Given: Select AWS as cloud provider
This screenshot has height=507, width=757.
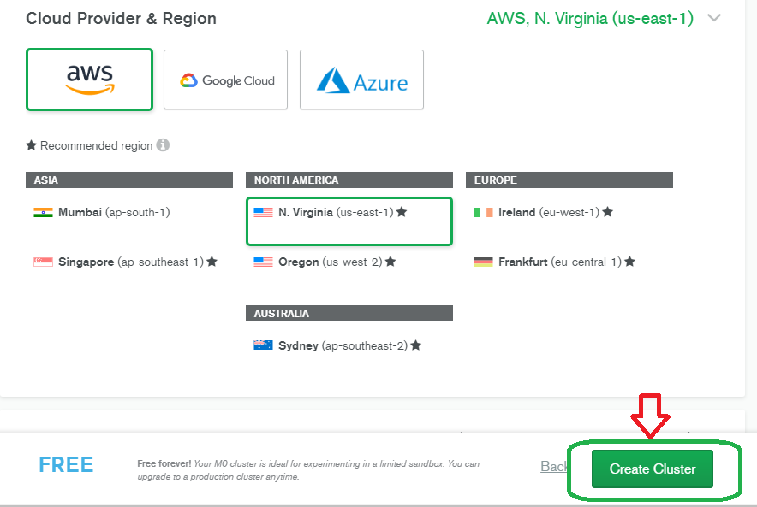Looking at the screenshot, I should (90, 80).
